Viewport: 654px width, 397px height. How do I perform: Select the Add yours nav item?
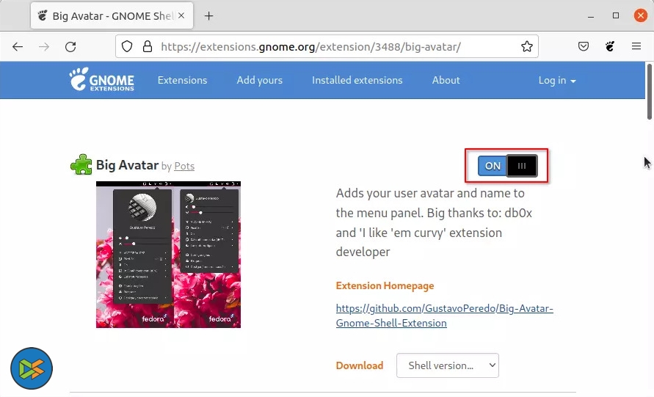click(259, 80)
